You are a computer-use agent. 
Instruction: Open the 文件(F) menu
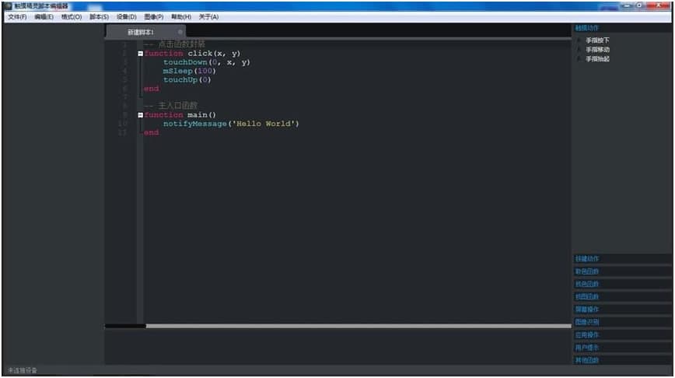(17, 17)
